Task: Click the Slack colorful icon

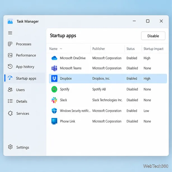Action: pyautogui.click(x=54, y=100)
